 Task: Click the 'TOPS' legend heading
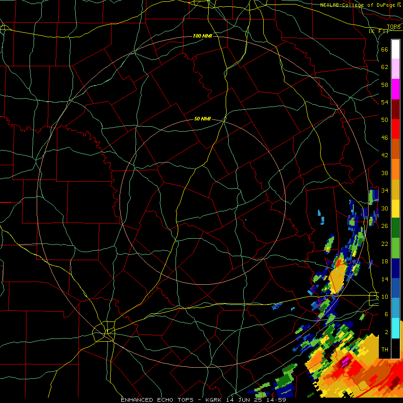[x=394, y=27]
